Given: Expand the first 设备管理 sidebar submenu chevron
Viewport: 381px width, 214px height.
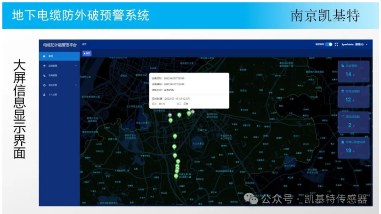Looking at the screenshot, I should click(76, 66).
